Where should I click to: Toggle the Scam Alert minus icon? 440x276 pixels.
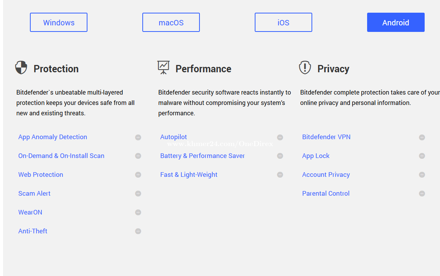pyautogui.click(x=138, y=194)
